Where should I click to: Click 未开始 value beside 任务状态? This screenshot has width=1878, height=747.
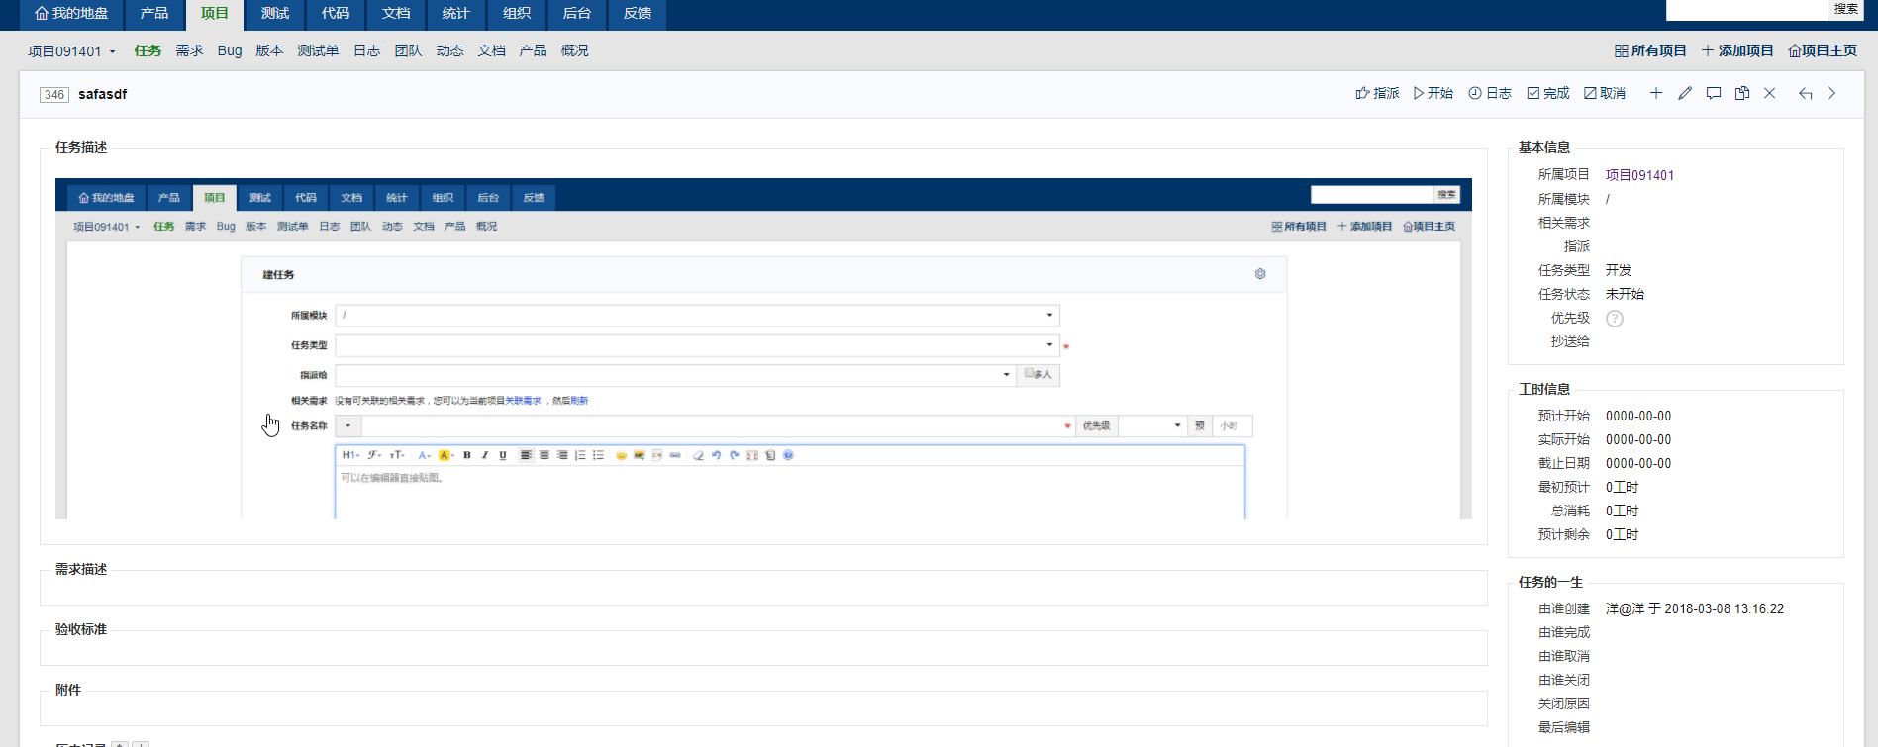coord(1625,294)
